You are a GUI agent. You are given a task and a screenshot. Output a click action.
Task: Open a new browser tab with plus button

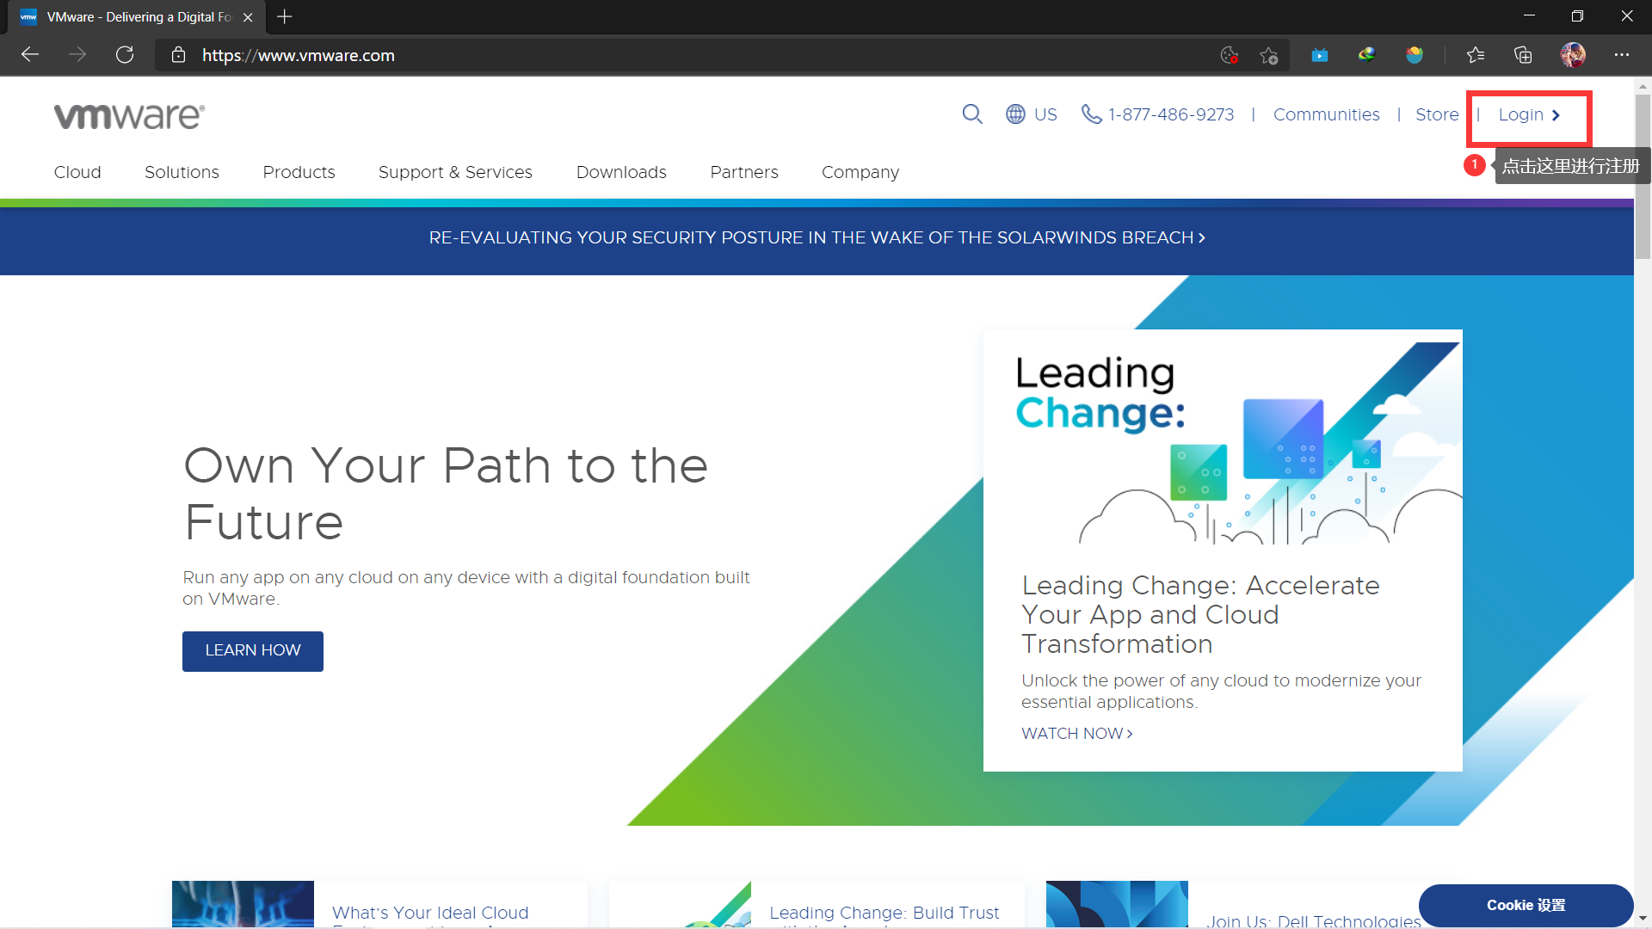tap(285, 16)
